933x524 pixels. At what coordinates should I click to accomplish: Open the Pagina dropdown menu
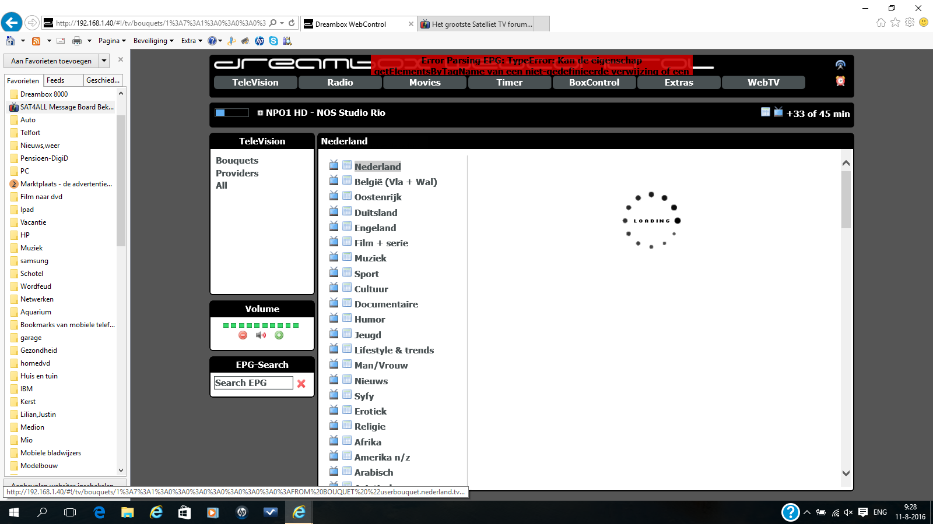(x=112, y=41)
